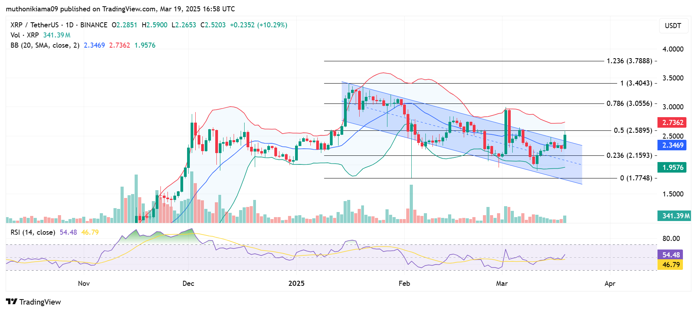This screenshot has height=312, width=697.
Task: Select the 0.5 (2.5895) Fibonacci level label
Action: click(632, 130)
